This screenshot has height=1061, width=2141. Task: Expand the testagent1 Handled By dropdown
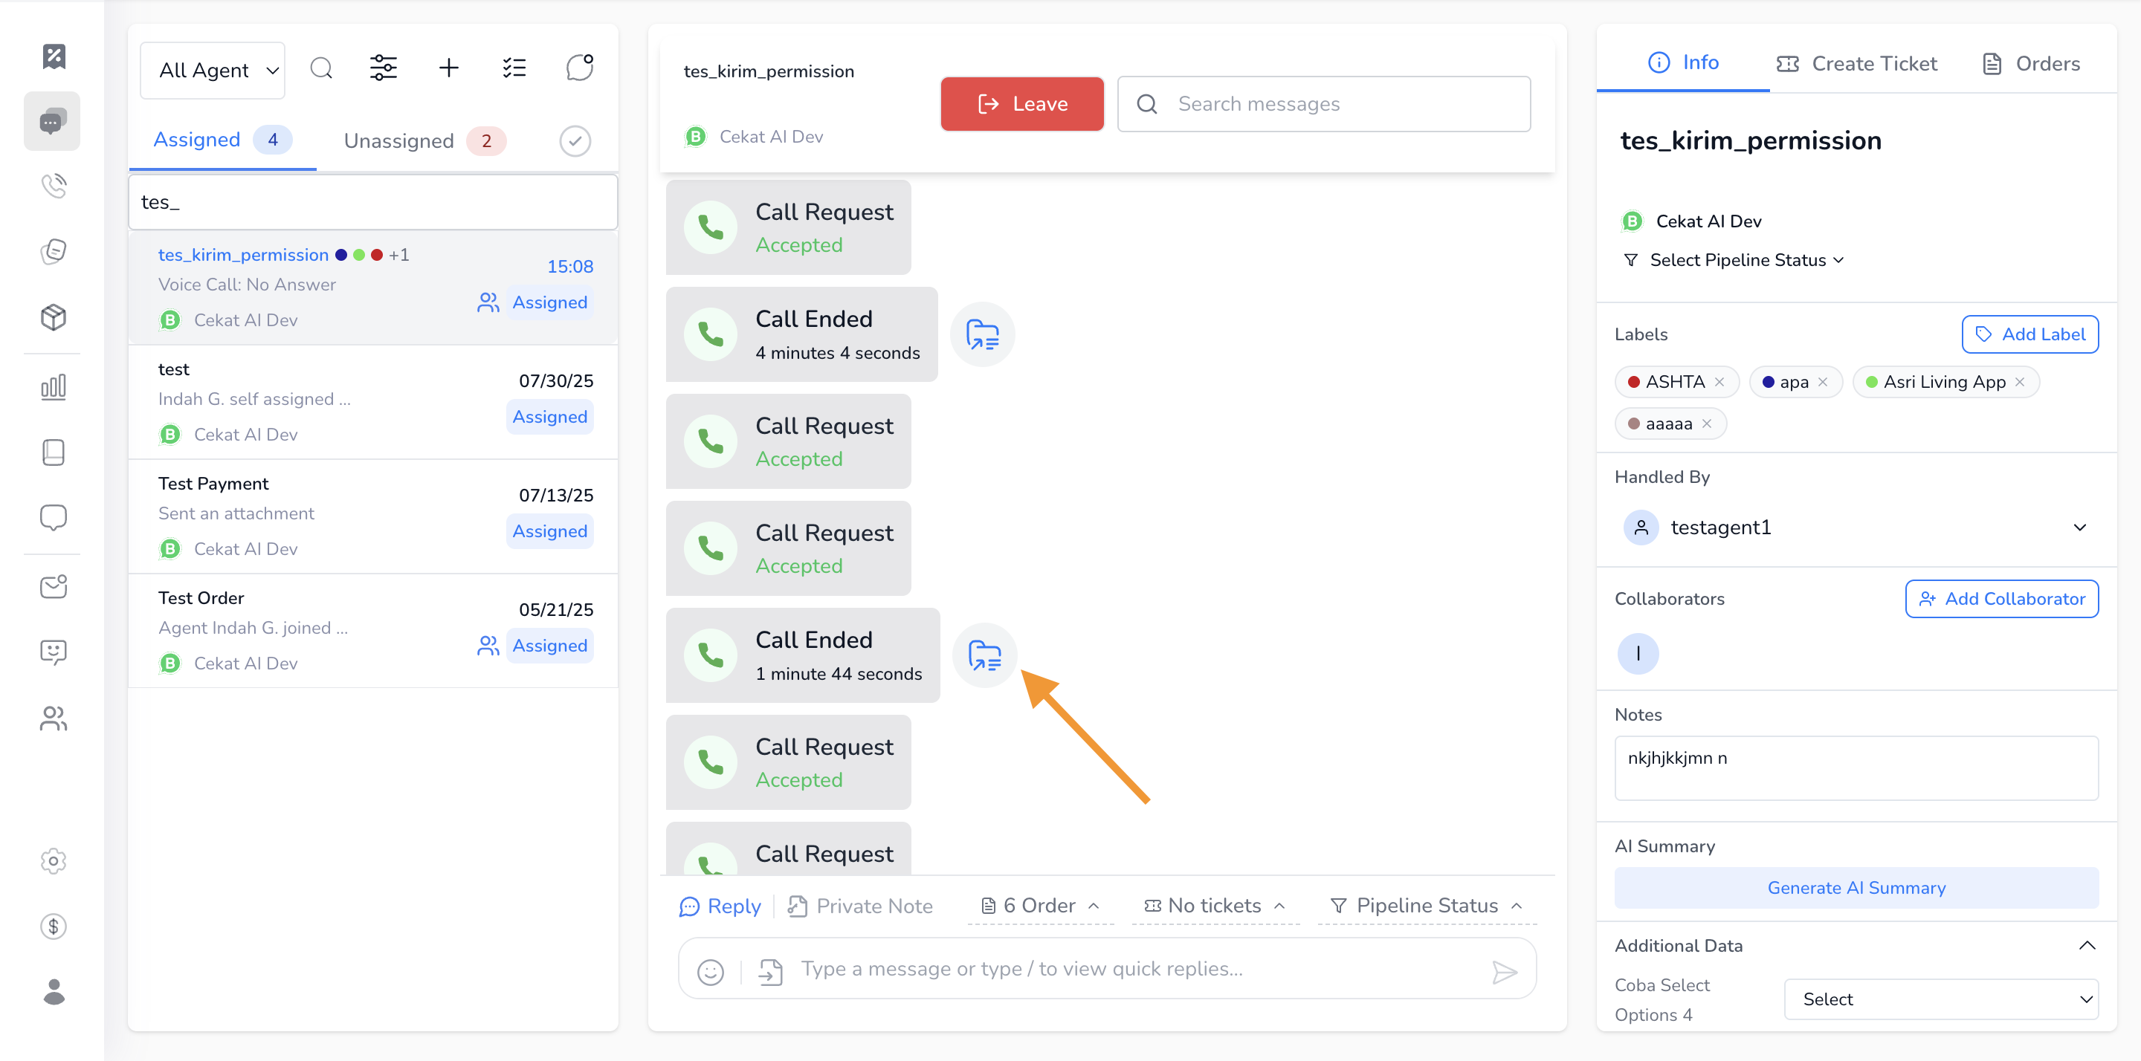click(x=2079, y=528)
